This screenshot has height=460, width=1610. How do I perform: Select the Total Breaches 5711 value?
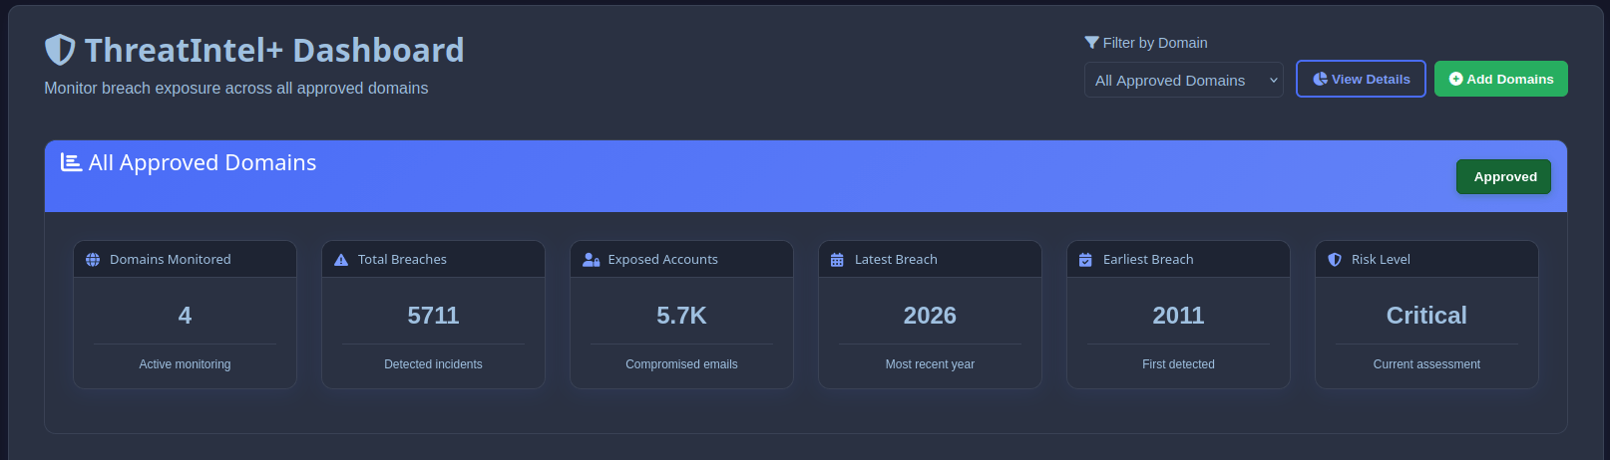point(433,316)
